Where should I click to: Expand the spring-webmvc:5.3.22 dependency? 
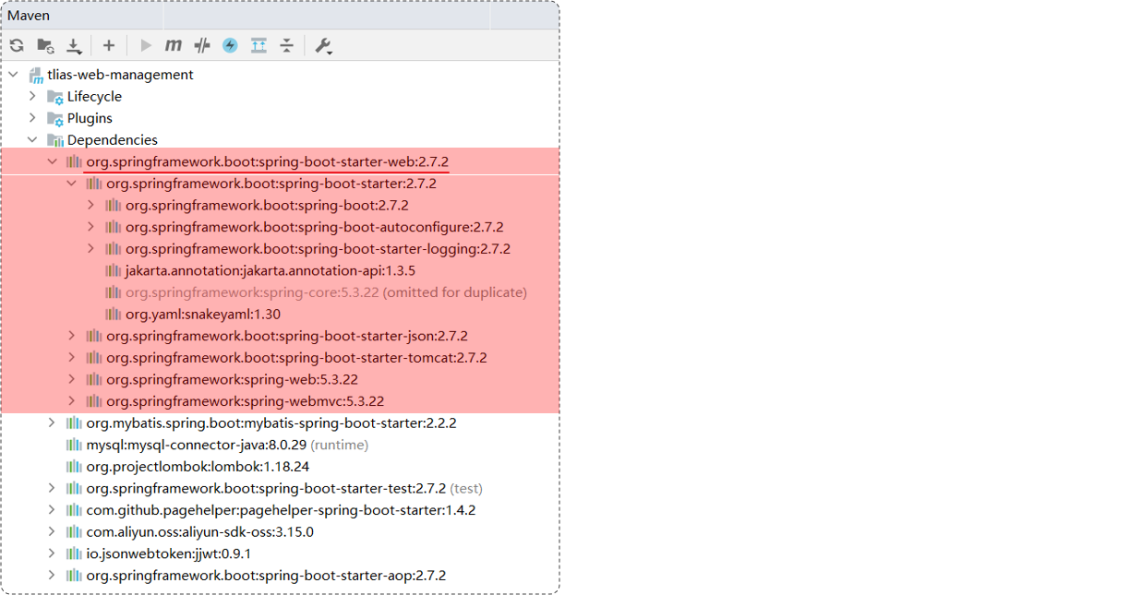coord(71,401)
